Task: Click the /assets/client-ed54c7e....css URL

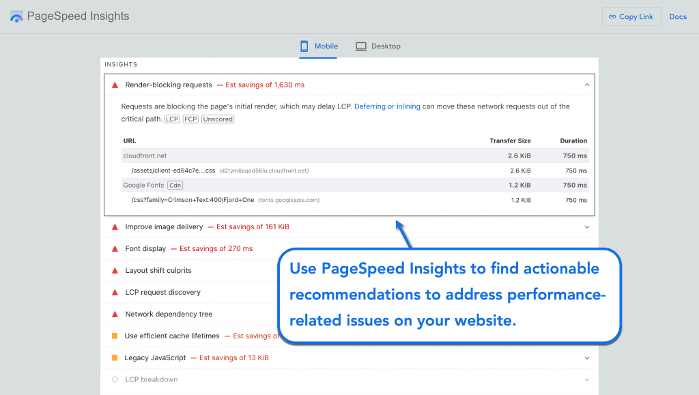Action: click(173, 171)
